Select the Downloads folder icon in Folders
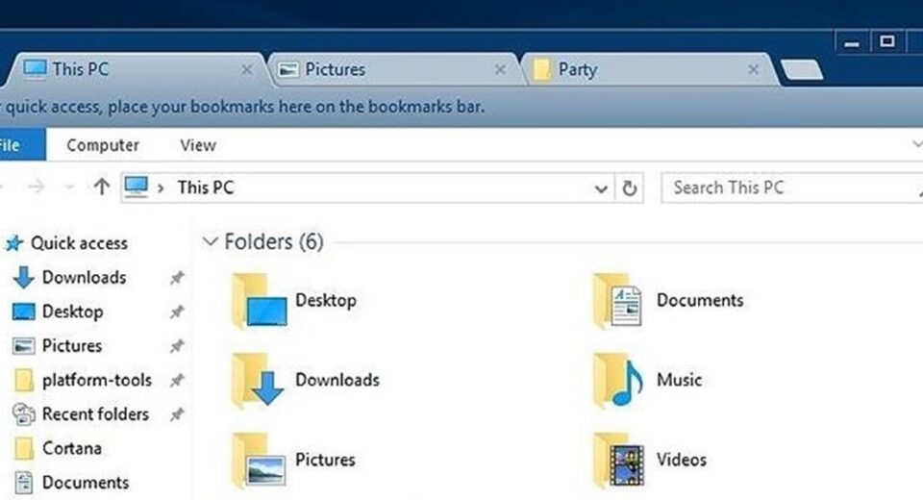The image size is (923, 500). pyautogui.click(x=258, y=380)
